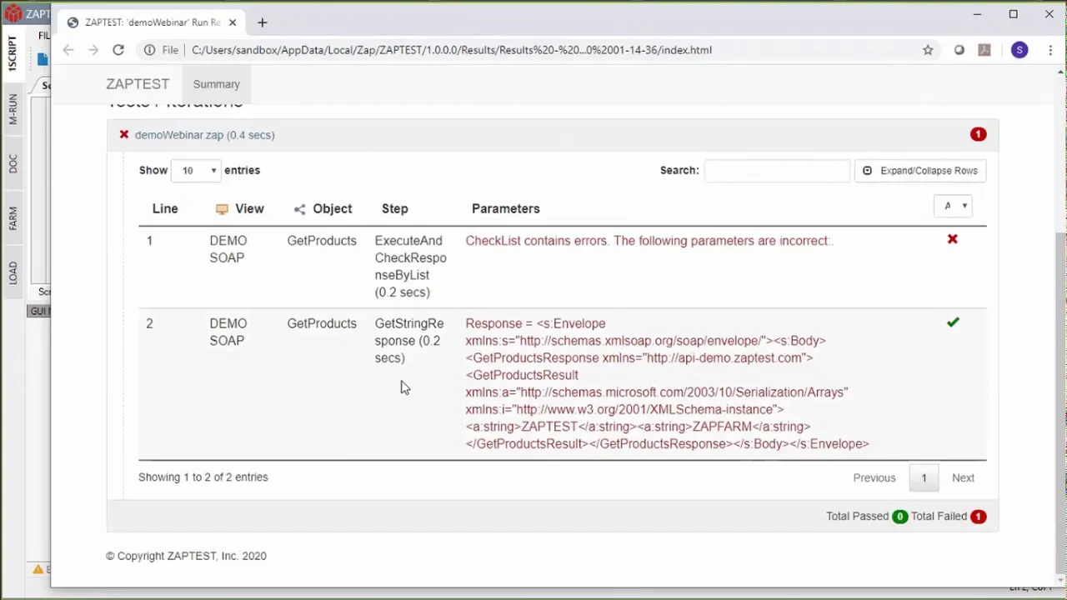Open the LOAD side tab in ZAPTEST

click(x=13, y=272)
